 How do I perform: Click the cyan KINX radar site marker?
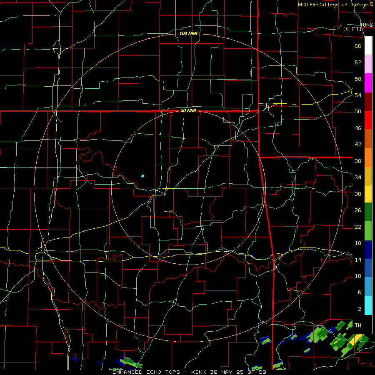coord(142,176)
